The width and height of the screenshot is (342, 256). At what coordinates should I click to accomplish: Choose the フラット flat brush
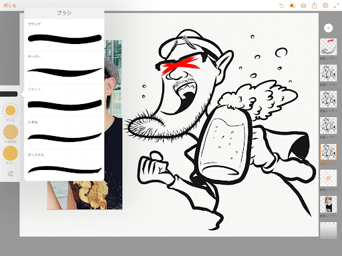64,100
